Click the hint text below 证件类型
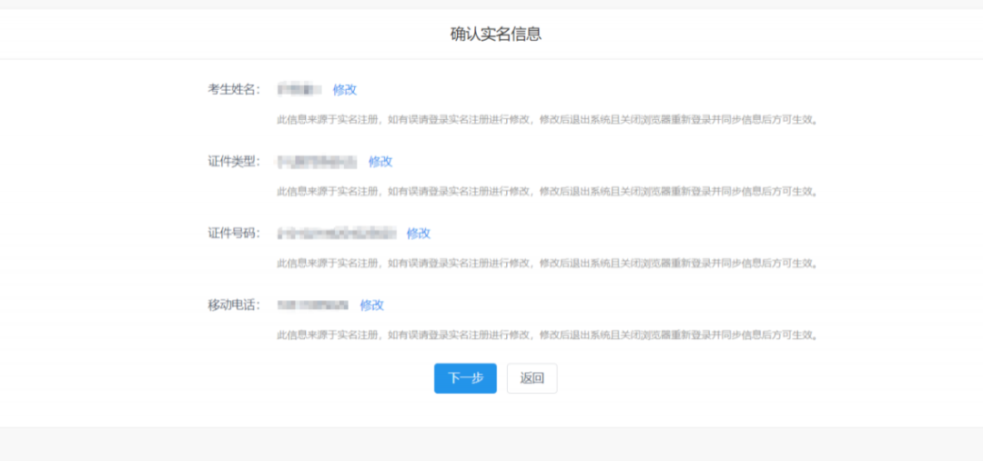Viewport: 983px width, 461px height. (x=546, y=191)
